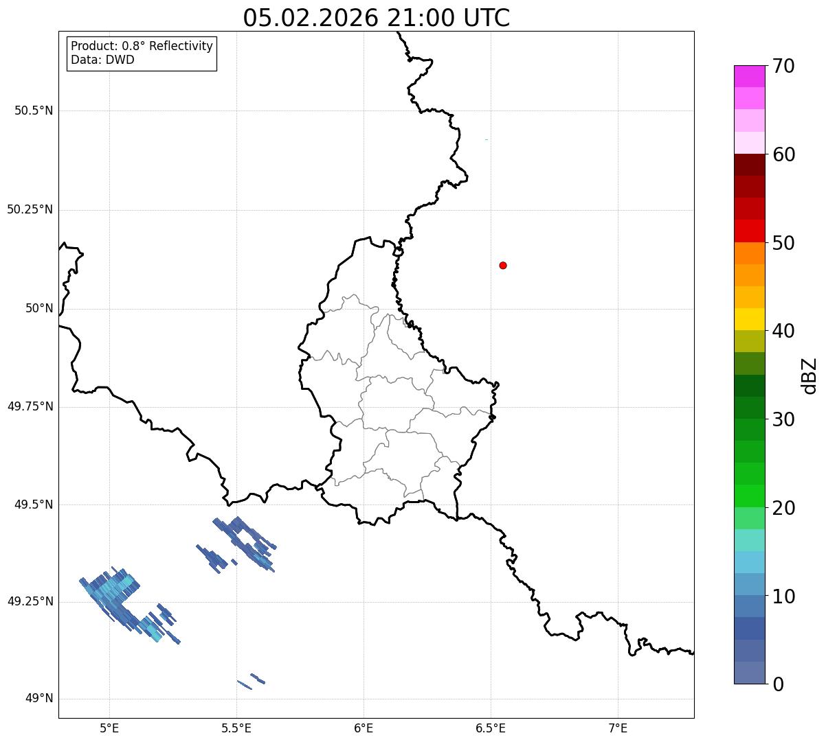The height and width of the screenshot is (742, 826).
Task: Pick the bright green swatch above 20 dBZ
Action: pyautogui.click(x=749, y=496)
